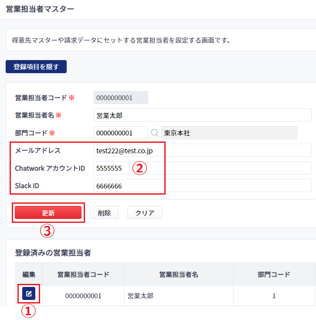The height and width of the screenshot is (320, 316).
Task: Click the メールアドレス input field
Action: point(203,150)
